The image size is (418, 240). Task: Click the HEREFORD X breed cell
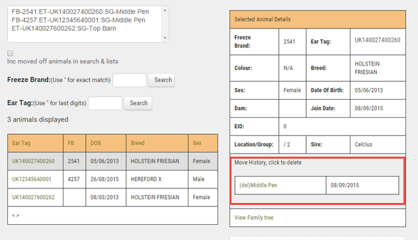click(146, 179)
